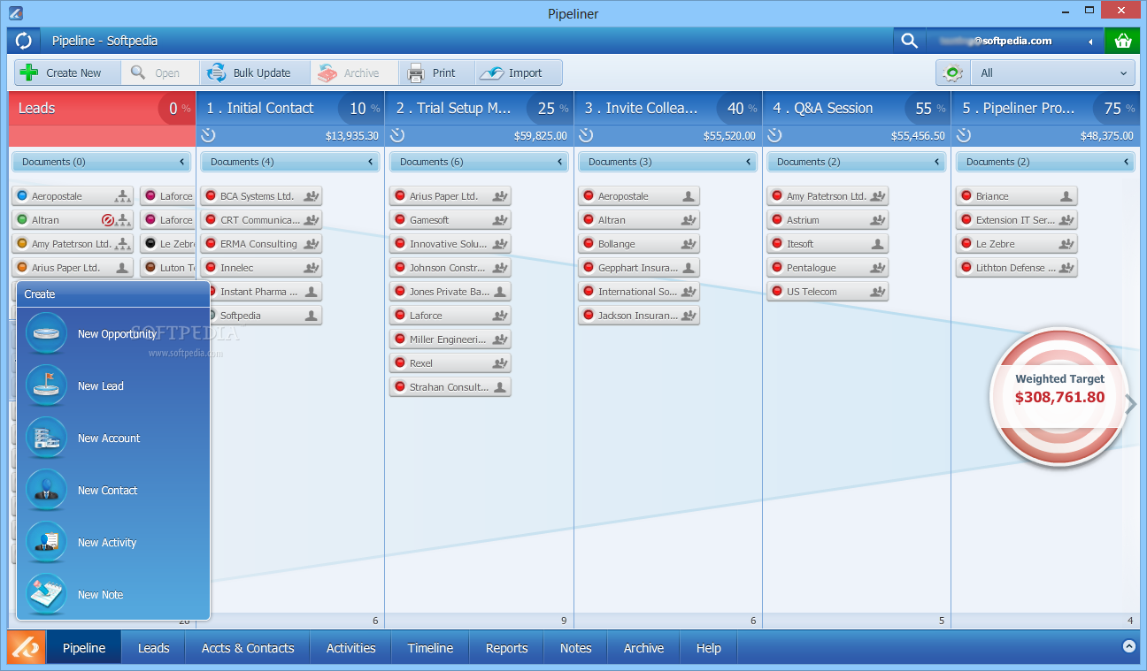Click the timer icon under Pipeliner Pro column
1147x671 pixels.
tap(964, 135)
